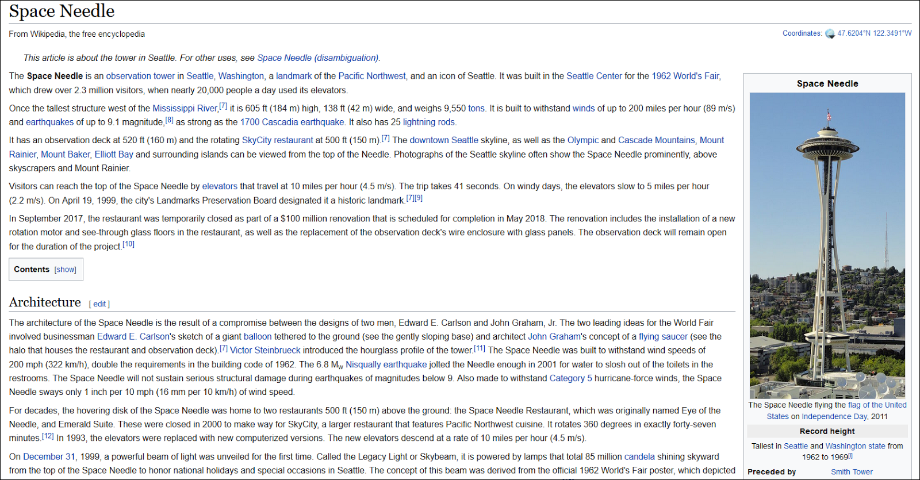Follow the Olympic mountains link

coord(583,140)
